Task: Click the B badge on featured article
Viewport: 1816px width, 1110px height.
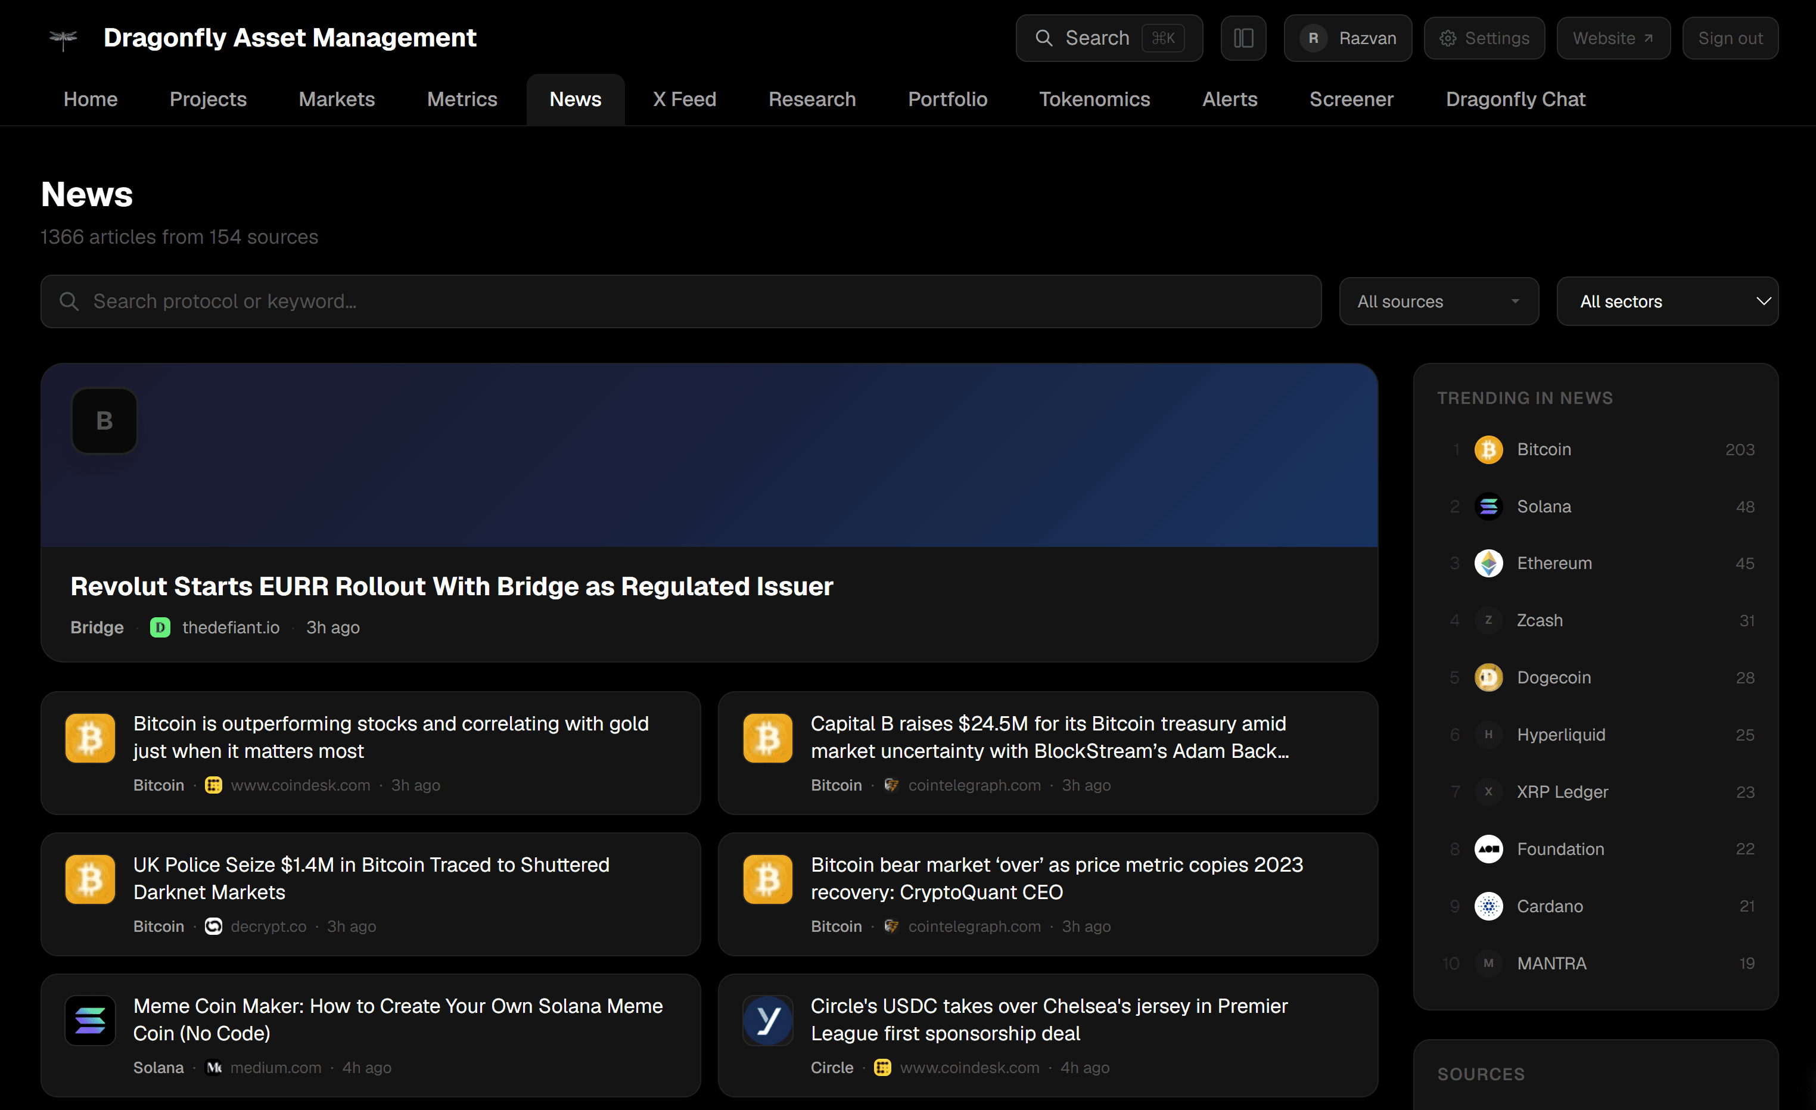Action: [104, 421]
